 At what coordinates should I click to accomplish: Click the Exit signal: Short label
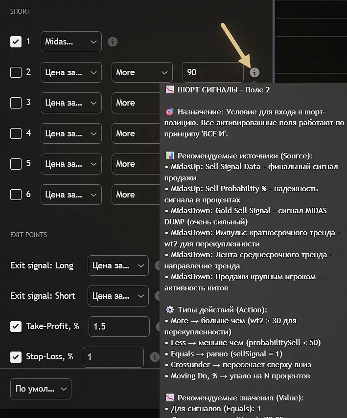coord(43,296)
